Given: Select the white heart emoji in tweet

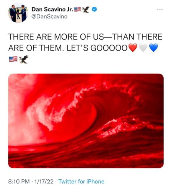Looking at the screenshot, I should tap(143, 48).
